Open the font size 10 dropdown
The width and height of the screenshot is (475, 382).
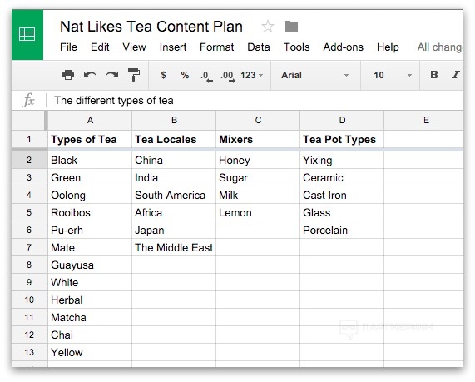tap(393, 75)
